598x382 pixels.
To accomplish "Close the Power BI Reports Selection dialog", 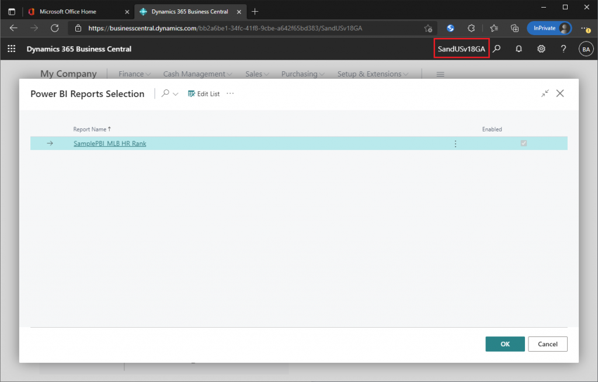I will (x=560, y=93).
